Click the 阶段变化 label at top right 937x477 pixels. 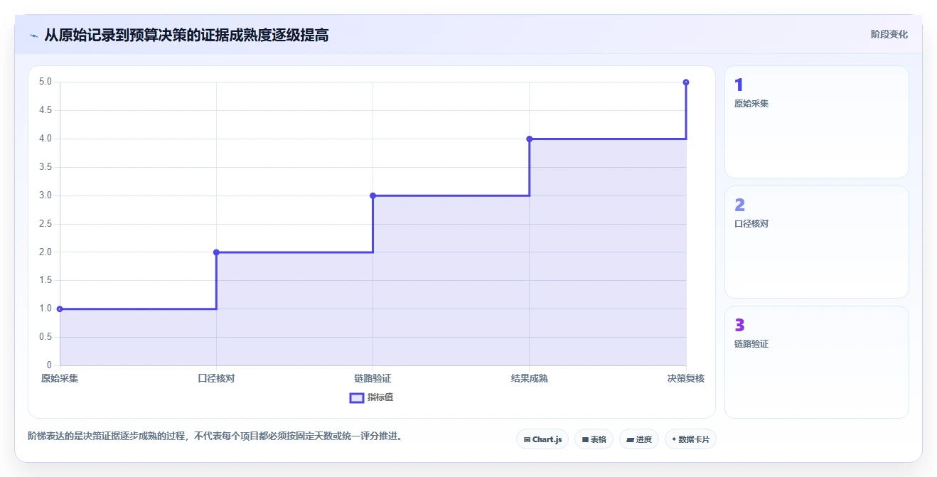click(x=889, y=34)
